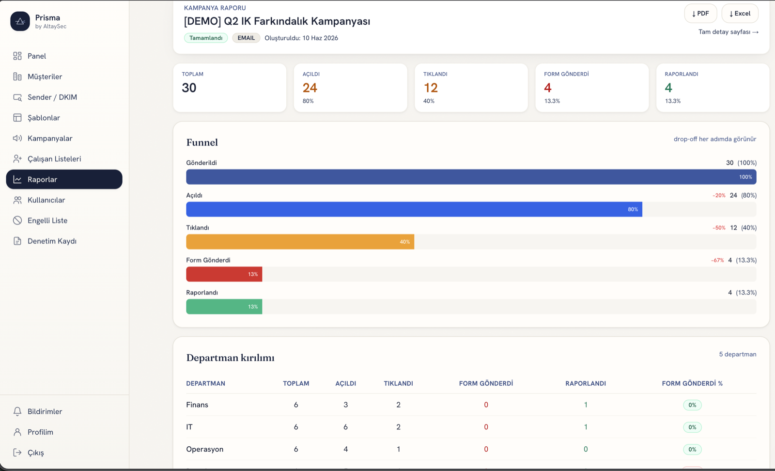Click the Denetim Kaydı document icon
This screenshot has height=471, width=775.
click(17, 241)
